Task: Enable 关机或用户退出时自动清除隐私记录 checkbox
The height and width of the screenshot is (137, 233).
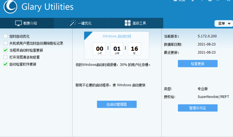Action: [5, 43]
